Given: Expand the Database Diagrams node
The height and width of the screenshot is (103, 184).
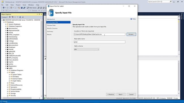Looking at the screenshot, I should click(x=8, y=70).
